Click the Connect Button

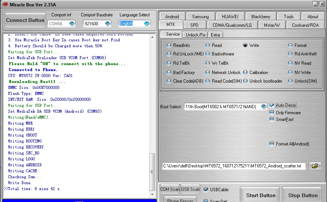point(25,20)
